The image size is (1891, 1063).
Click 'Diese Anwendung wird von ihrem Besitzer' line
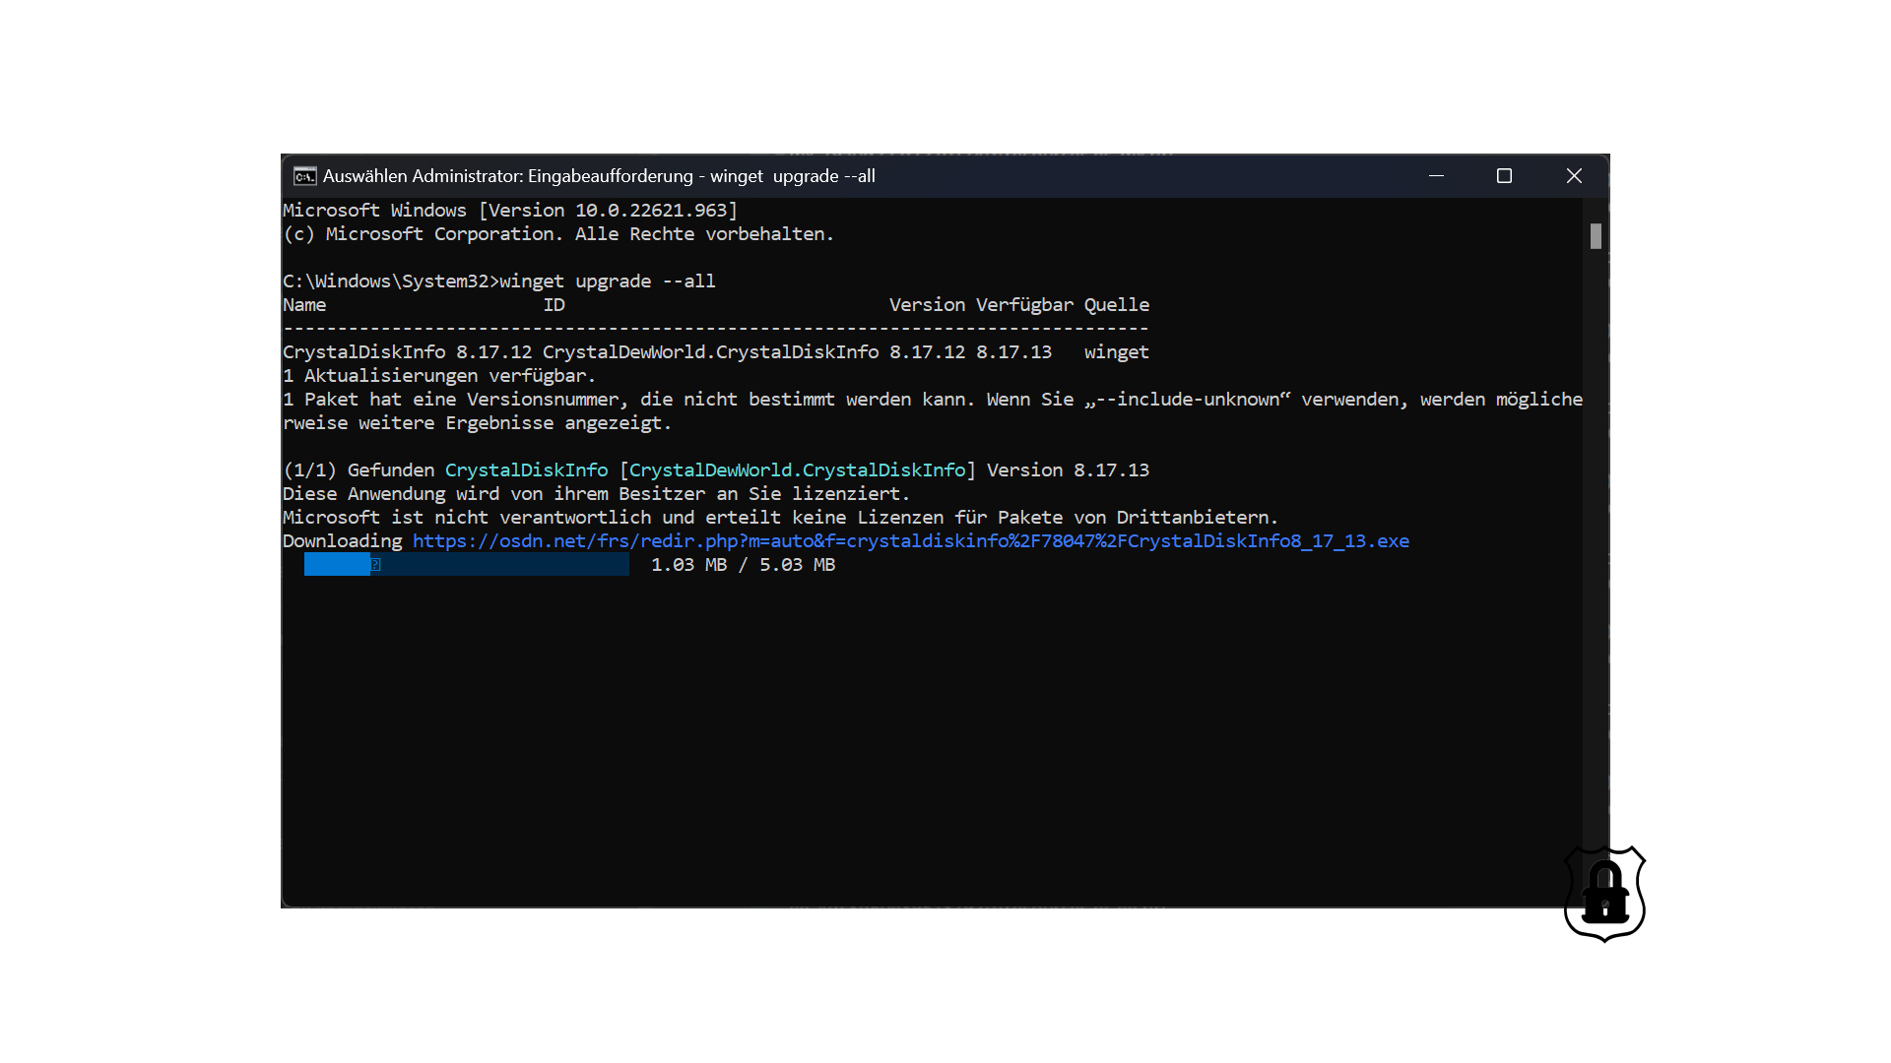point(596,494)
